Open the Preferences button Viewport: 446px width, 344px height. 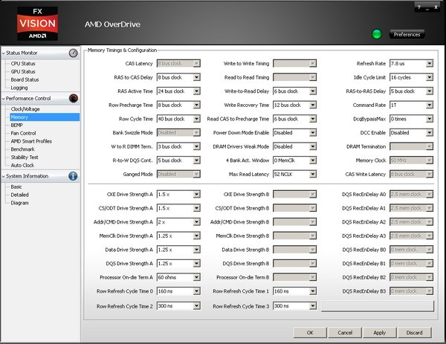point(407,34)
